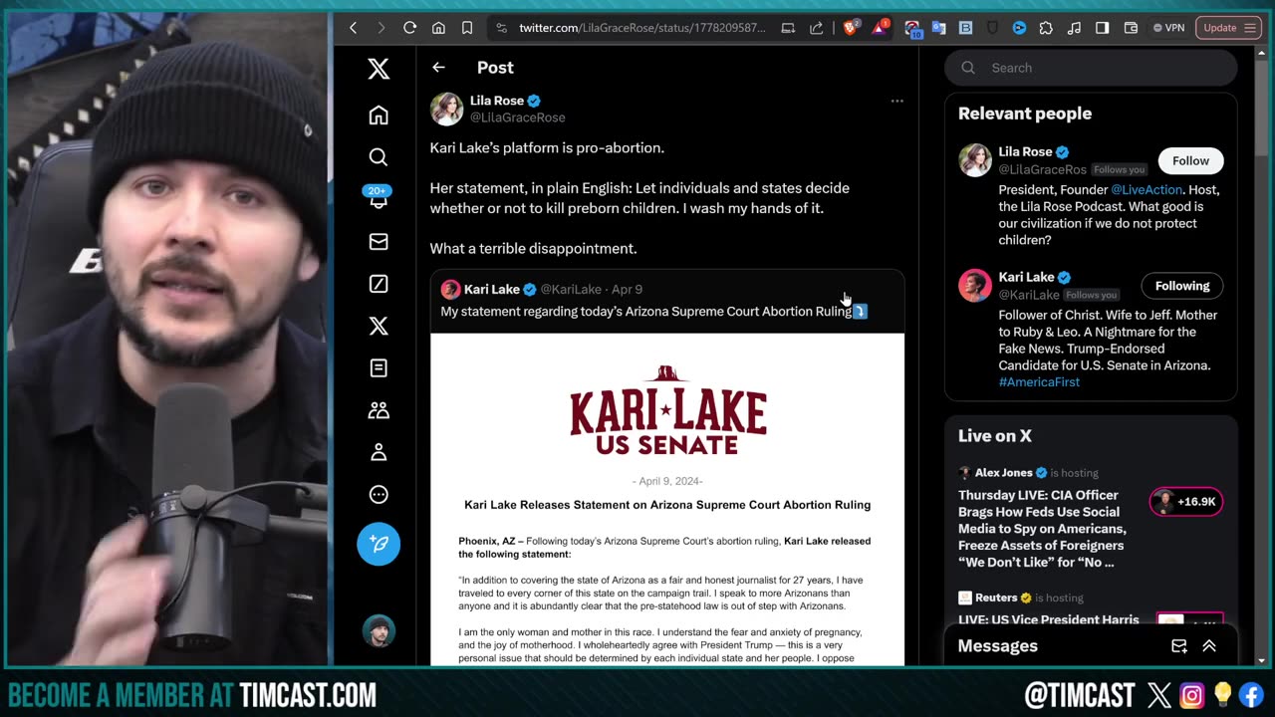Toggle the browser sidebar panel icon

(1102, 28)
